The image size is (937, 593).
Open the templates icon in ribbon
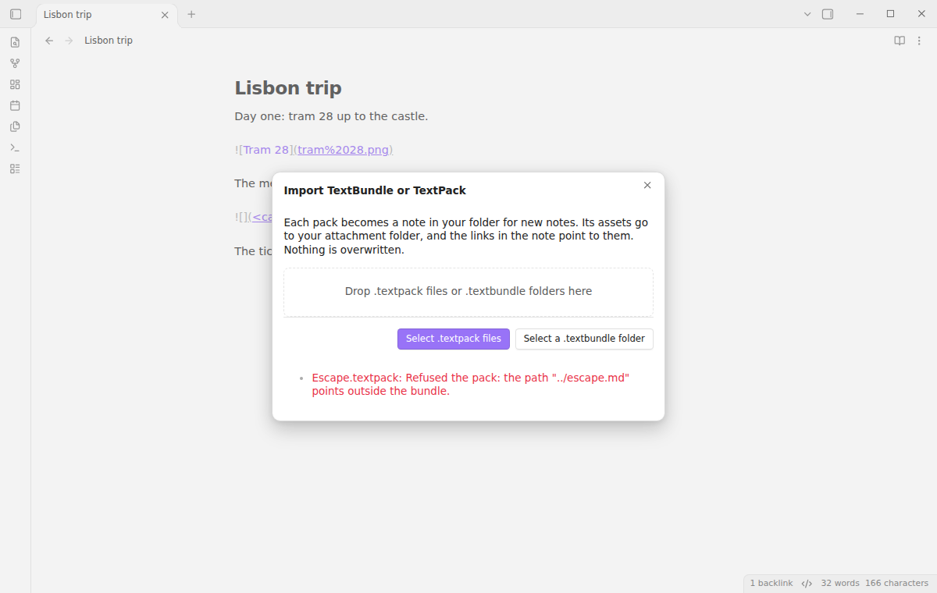15,126
